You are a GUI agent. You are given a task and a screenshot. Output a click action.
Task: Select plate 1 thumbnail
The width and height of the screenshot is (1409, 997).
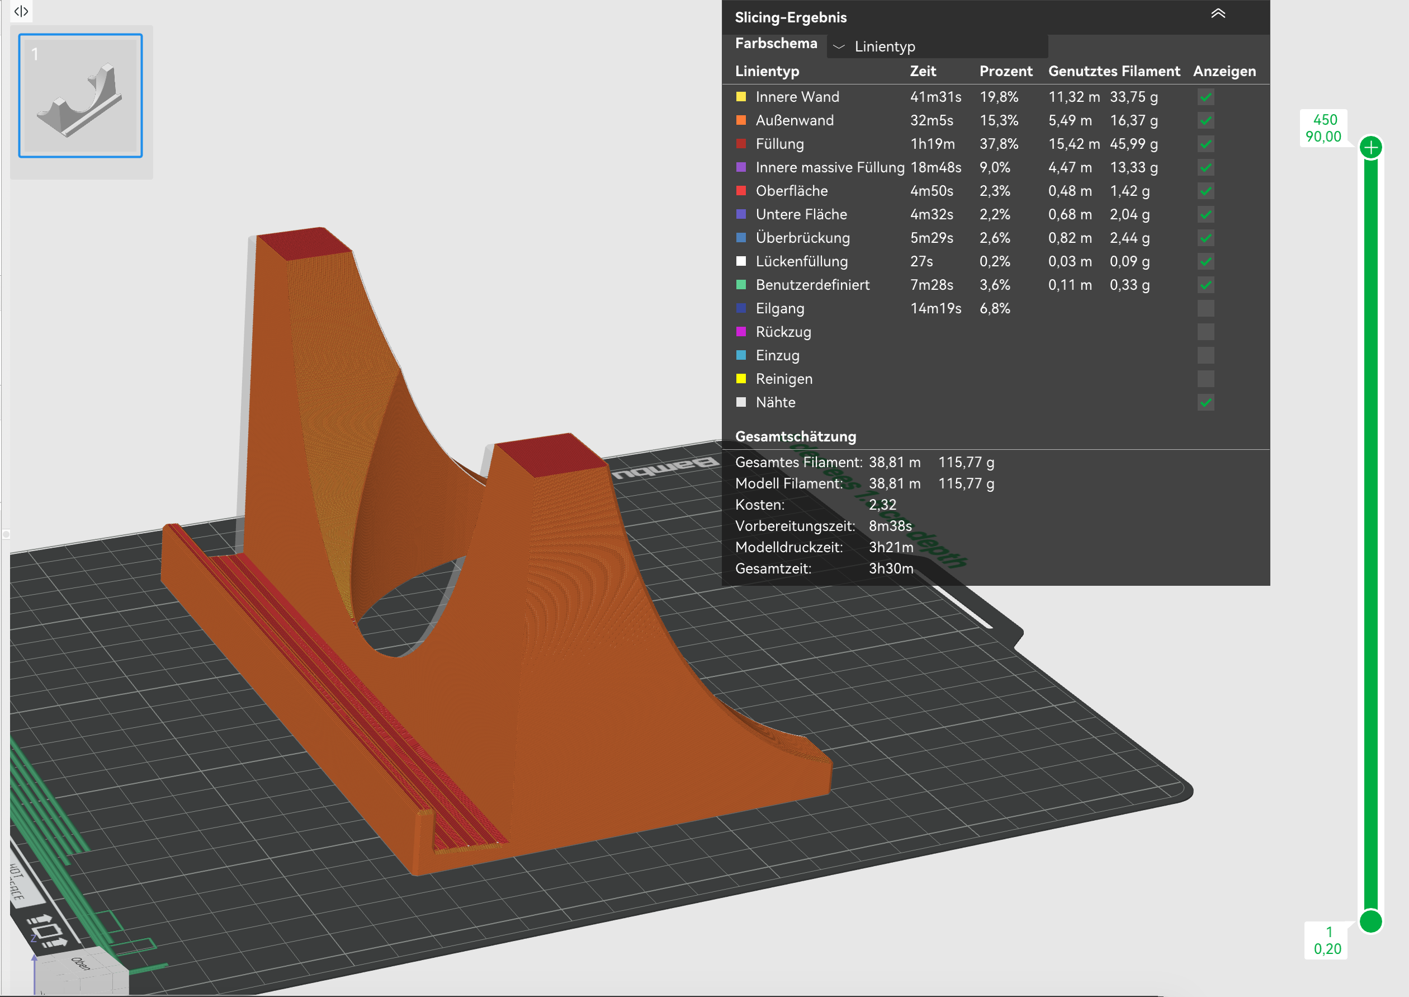(x=81, y=96)
